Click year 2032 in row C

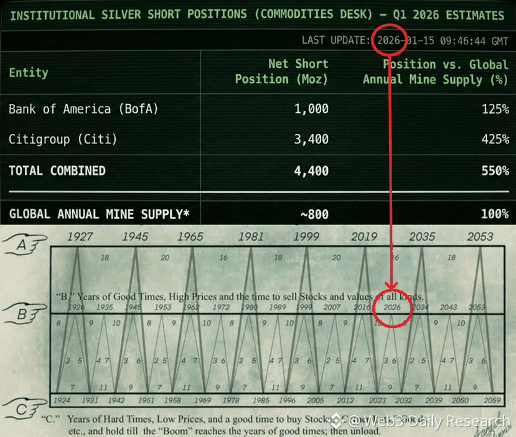point(403,400)
